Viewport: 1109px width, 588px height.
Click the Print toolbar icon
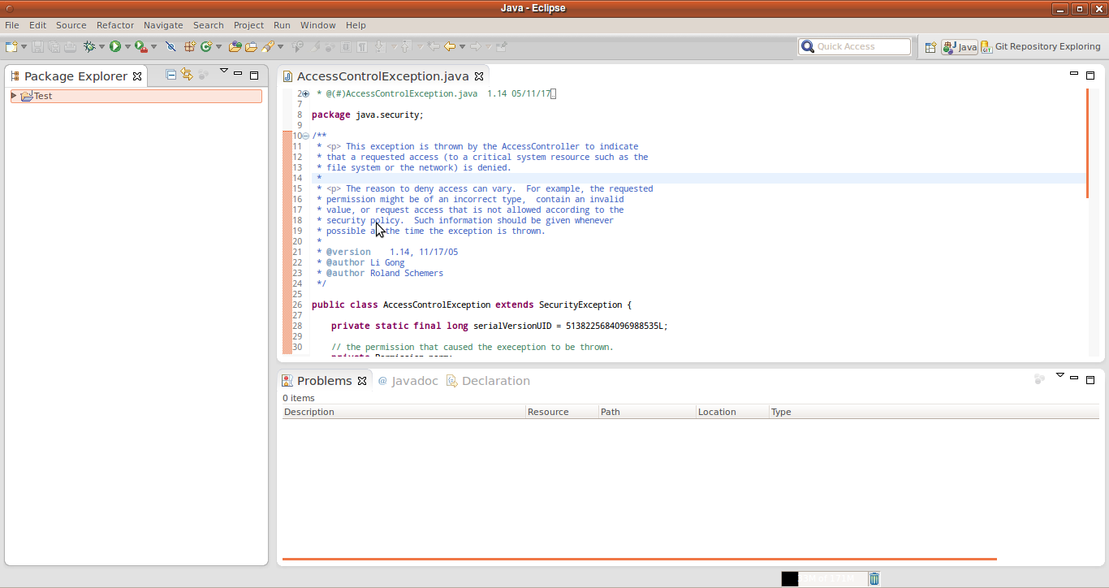tap(70, 46)
